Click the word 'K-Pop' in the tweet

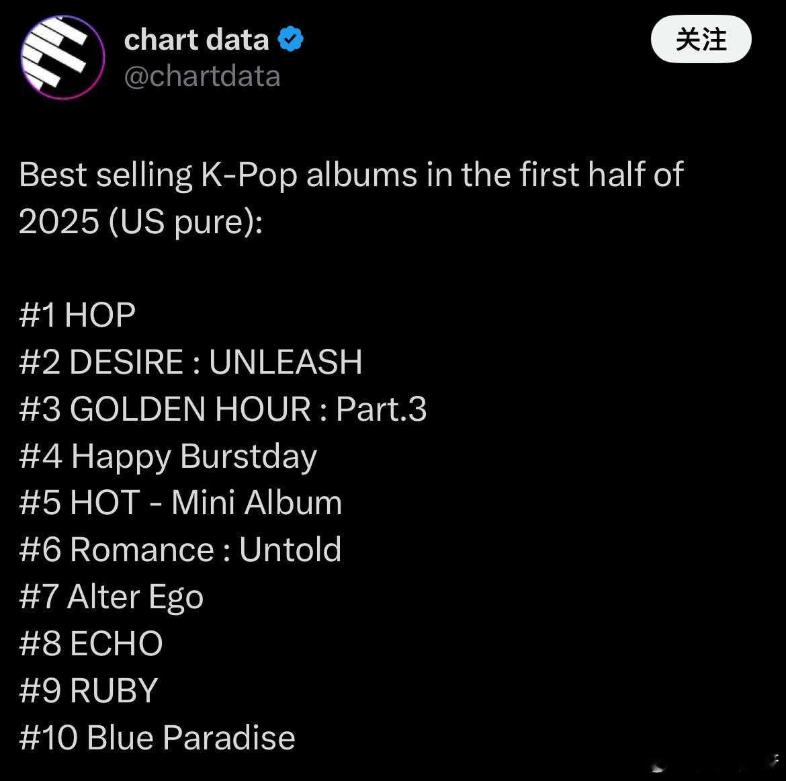[249, 176]
